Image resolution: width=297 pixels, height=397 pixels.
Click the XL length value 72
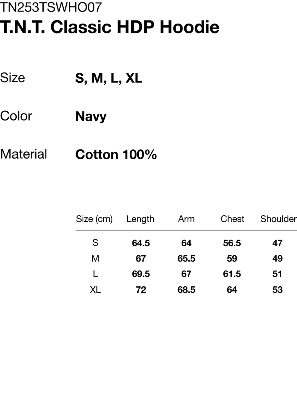tap(141, 290)
